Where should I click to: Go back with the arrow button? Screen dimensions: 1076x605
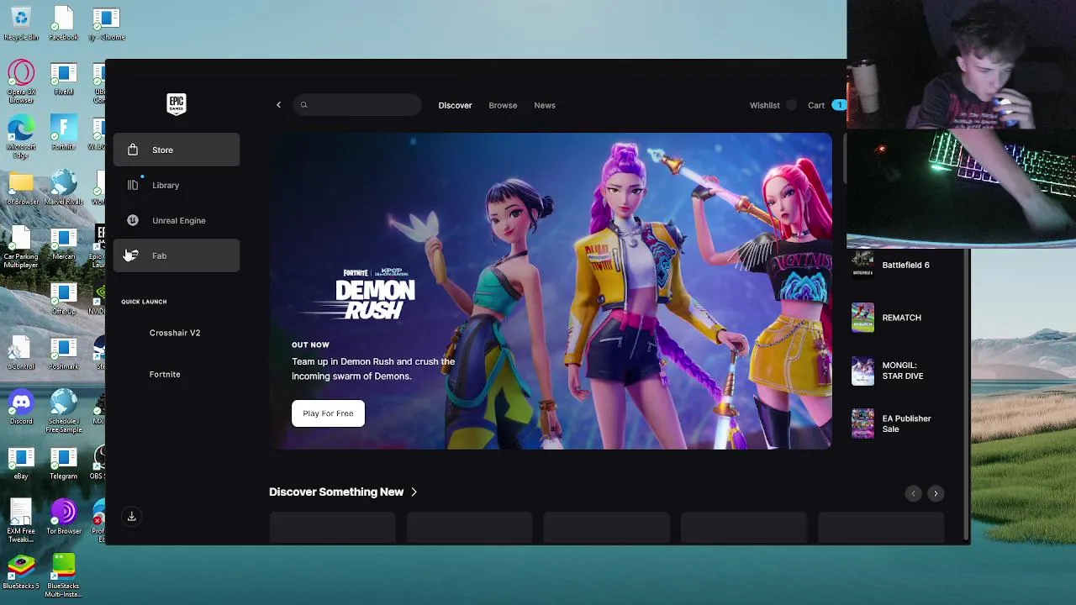tap(279, 105)
